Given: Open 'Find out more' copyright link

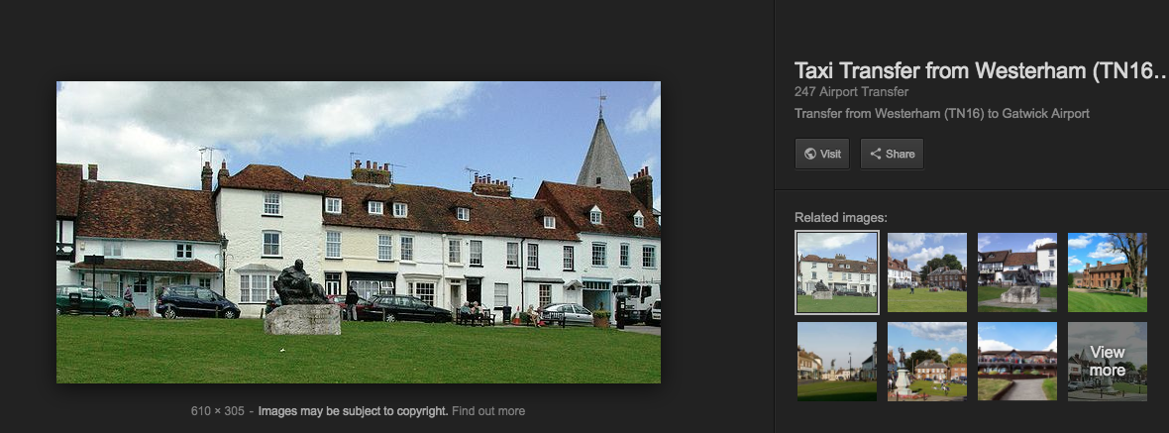Looking at the screenshot, I should click(488, 410).
